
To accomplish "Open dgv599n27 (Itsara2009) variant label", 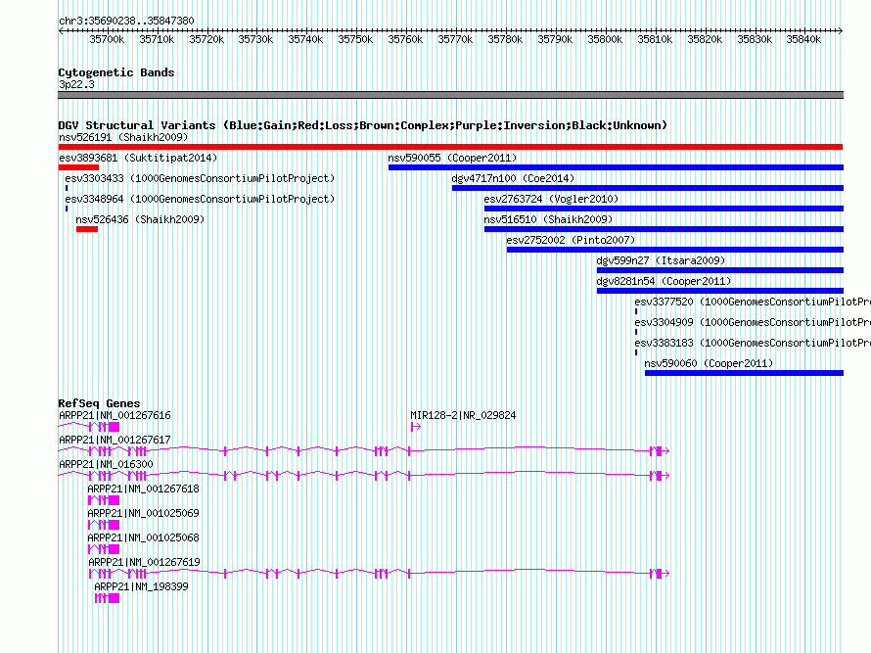I will click(661, 260).
